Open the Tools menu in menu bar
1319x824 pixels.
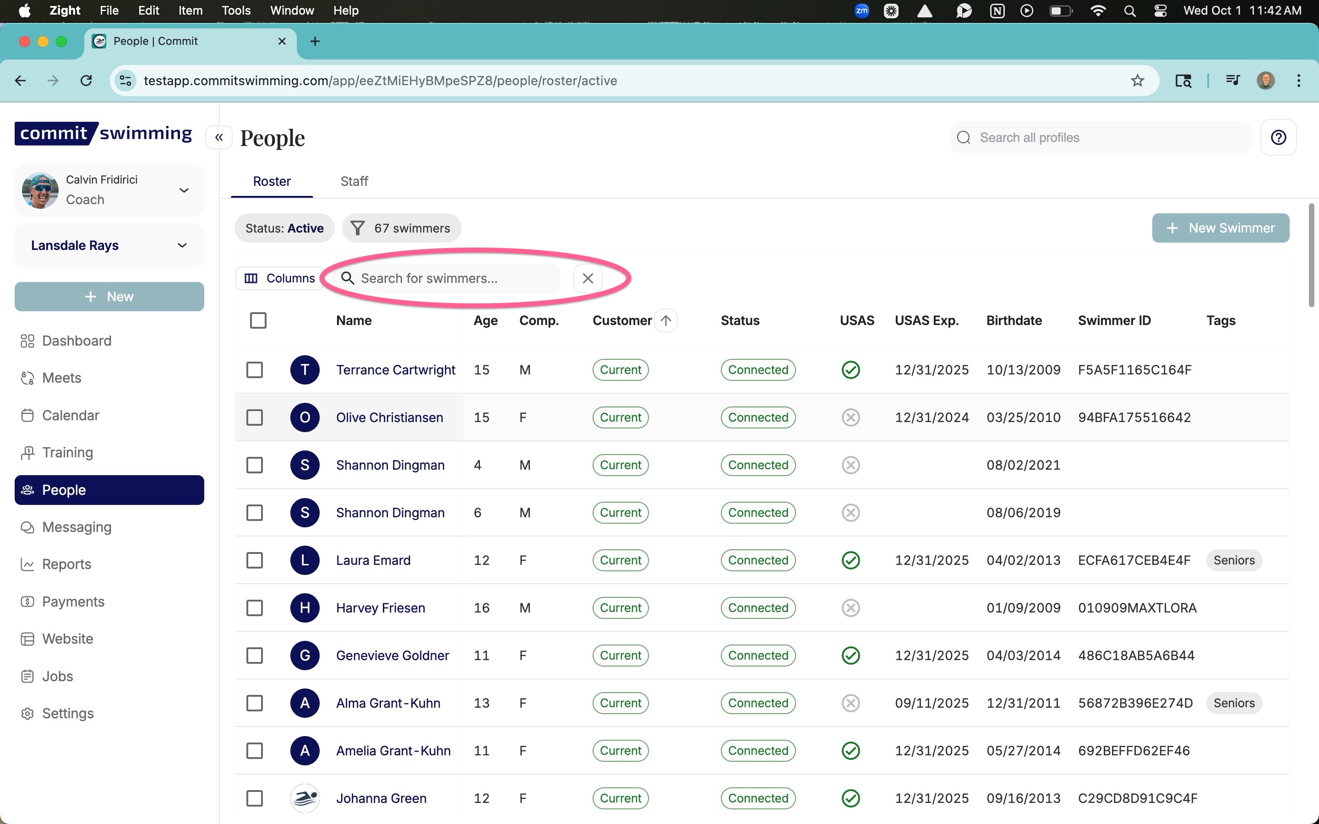tap(235, 11)
